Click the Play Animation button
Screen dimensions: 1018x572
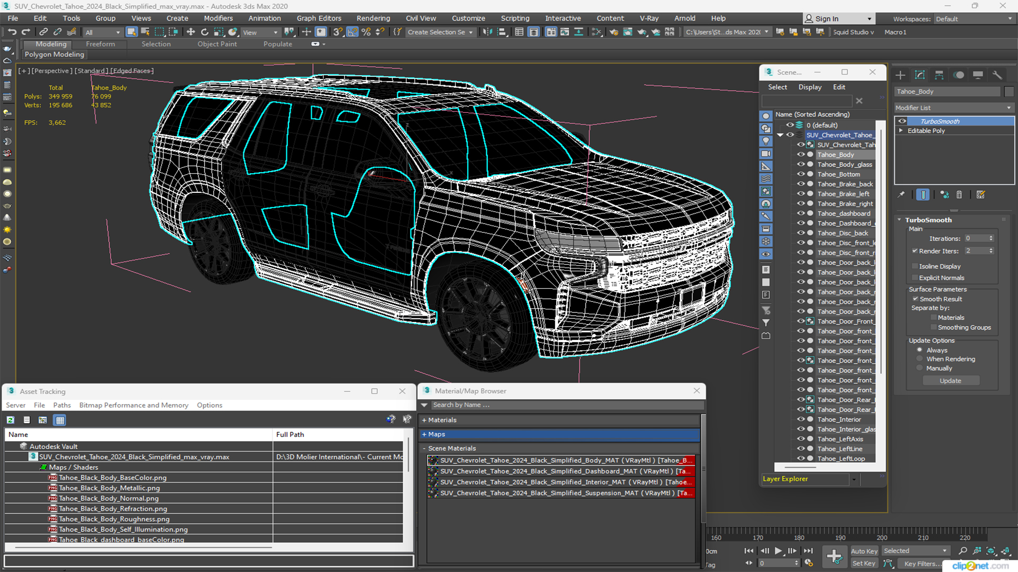[778, 551]
